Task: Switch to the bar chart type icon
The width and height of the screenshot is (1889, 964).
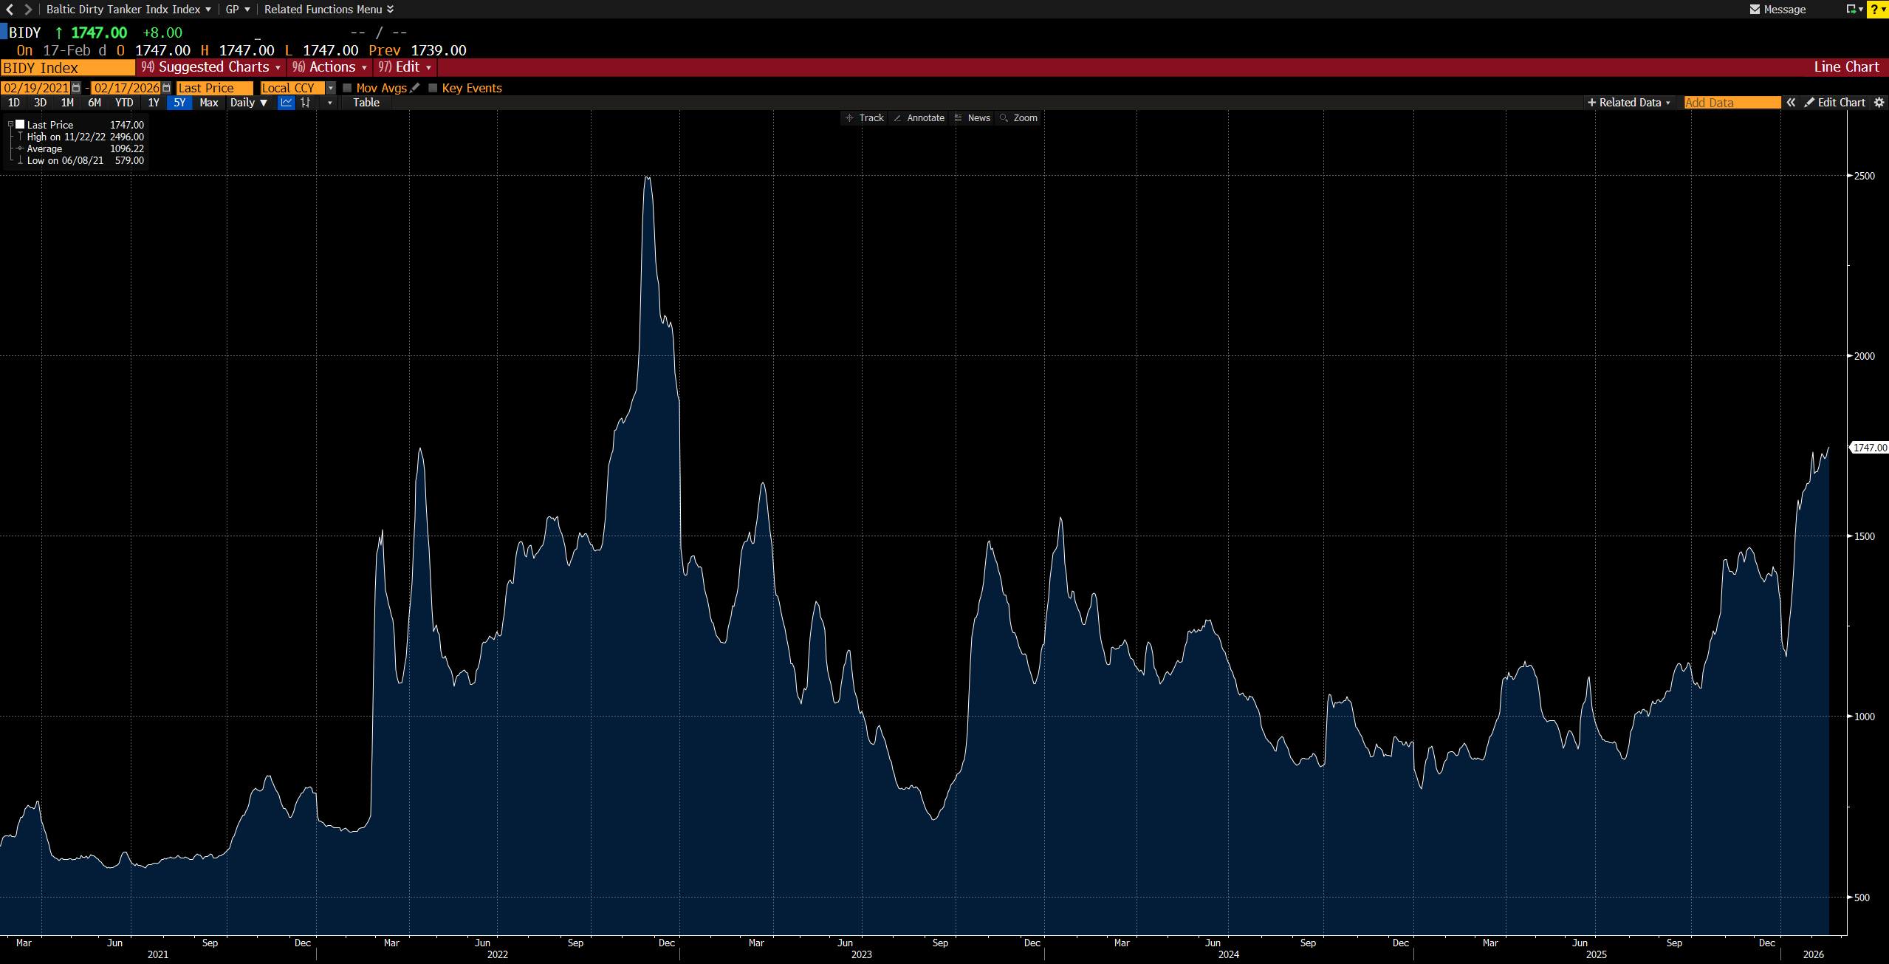Action: click(x=306, y=103)
